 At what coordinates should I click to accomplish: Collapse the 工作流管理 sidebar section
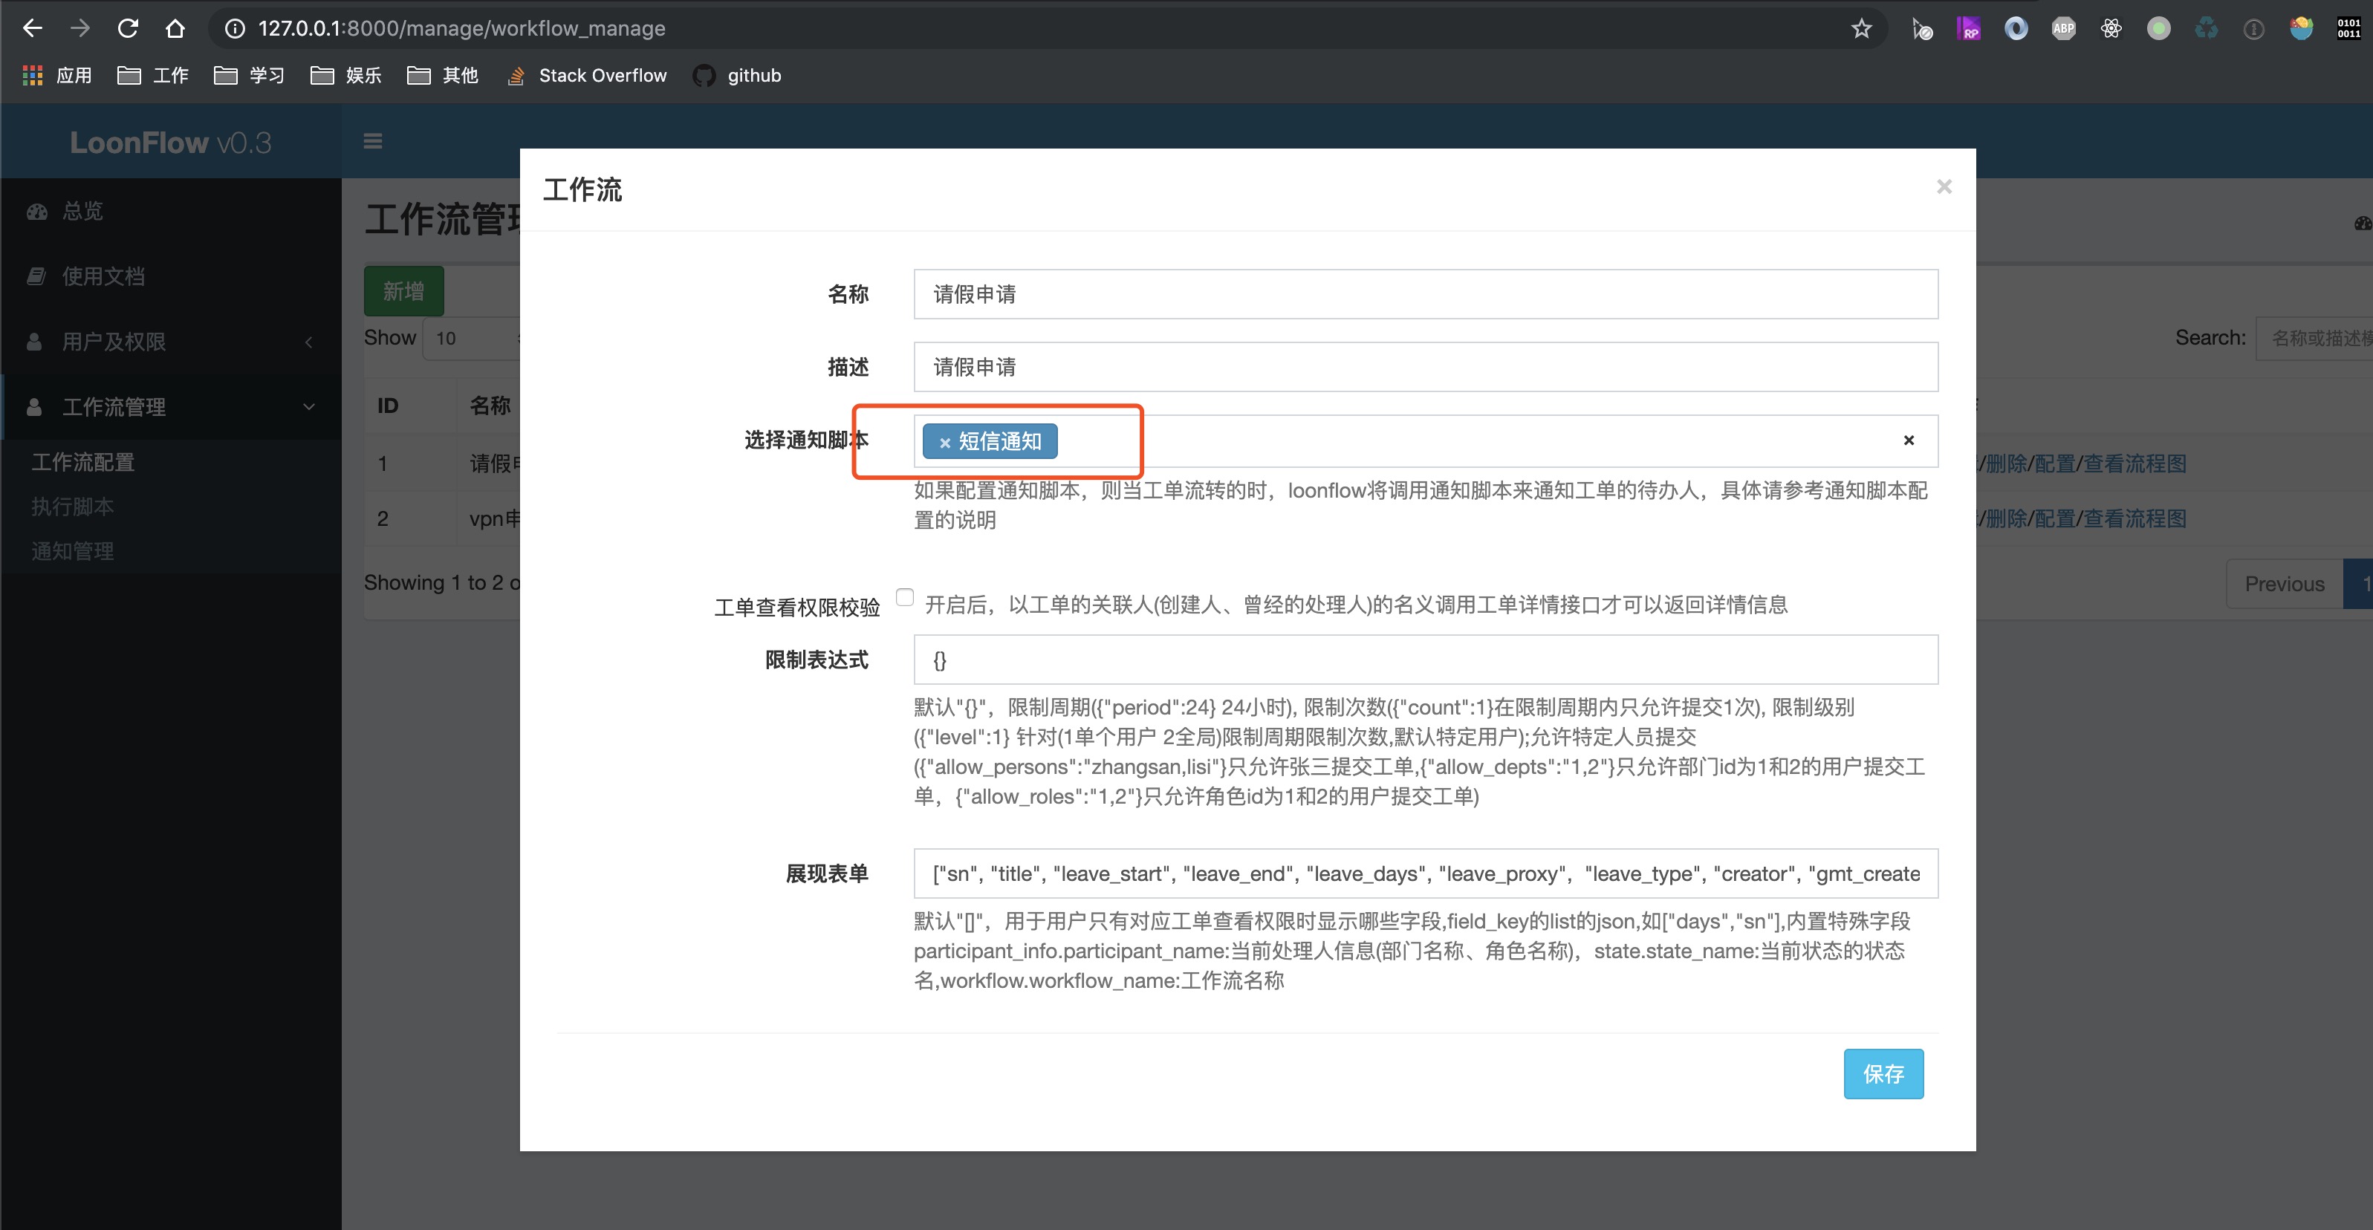(x=308, y=406)
